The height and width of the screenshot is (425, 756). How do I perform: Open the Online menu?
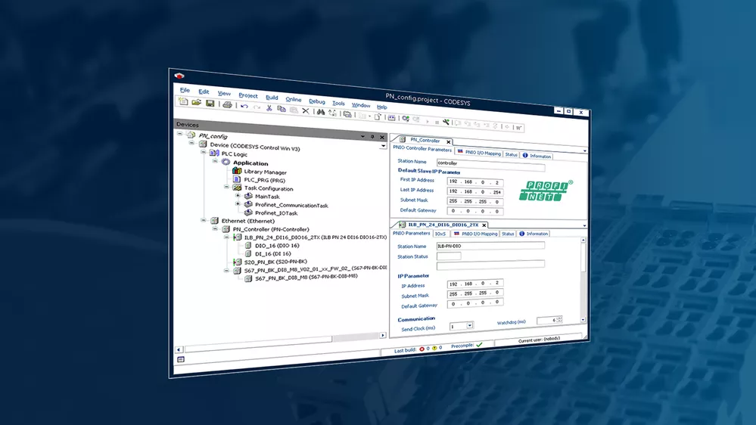tap(293, 99)
